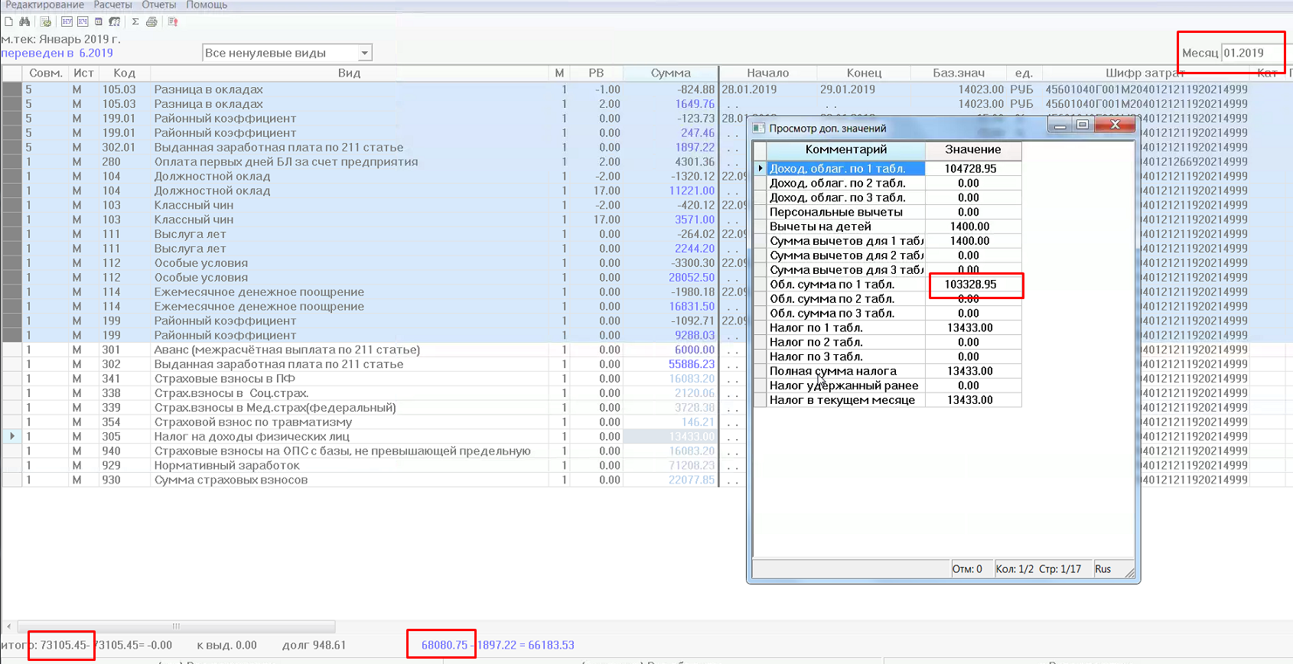Click the Код column header
The height and width of the screenshot is (664, 1293).
(x=124, y=73)
